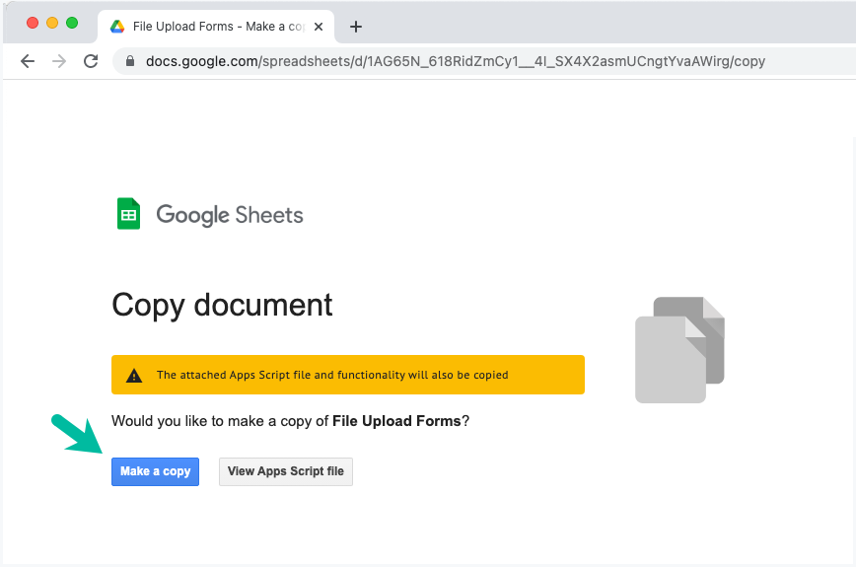Screen dimensions: 856x567
Task: Click the padlock site info icon
Action: (x=130, y=61)
